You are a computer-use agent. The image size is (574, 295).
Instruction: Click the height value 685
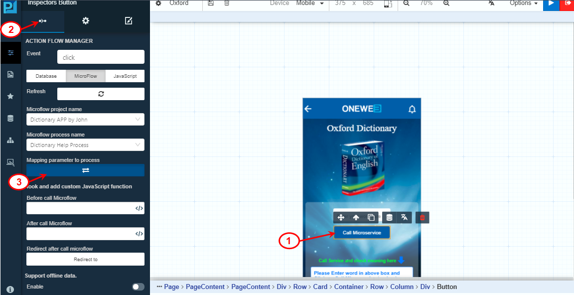(368, 3)
